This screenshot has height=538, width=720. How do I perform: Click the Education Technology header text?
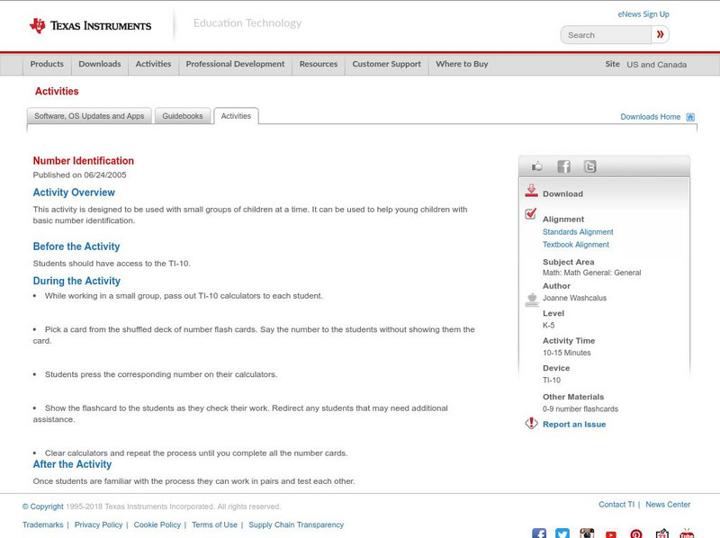(x=247, y=23)
